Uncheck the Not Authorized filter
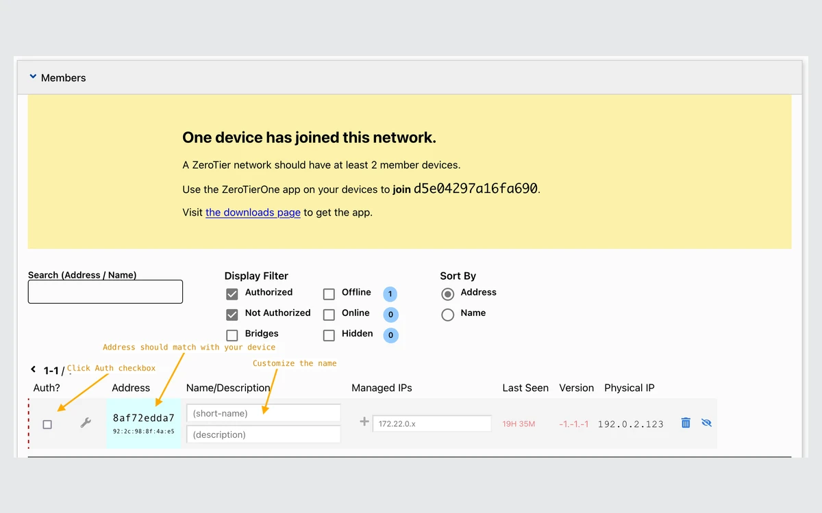The height and width of the screenshot is (513, 822). click(x=232, y=315)
